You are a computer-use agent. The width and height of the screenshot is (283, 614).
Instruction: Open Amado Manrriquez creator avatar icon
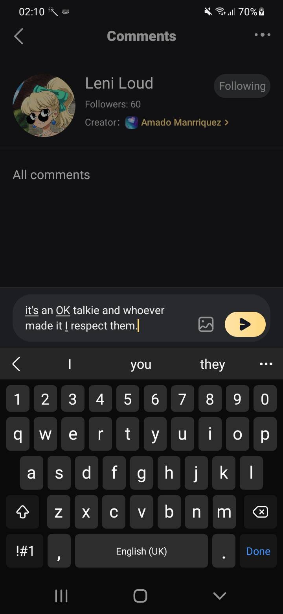point(131,122)
